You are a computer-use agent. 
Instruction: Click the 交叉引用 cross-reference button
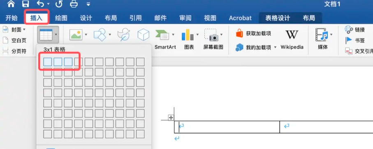click(x=359, y=51)
